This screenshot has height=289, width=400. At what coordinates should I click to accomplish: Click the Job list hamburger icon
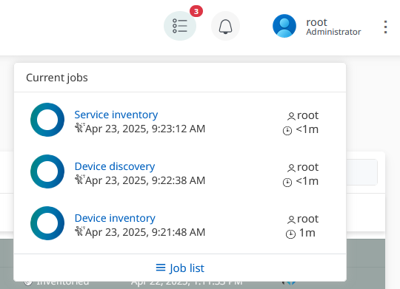[x=161, y=268]
